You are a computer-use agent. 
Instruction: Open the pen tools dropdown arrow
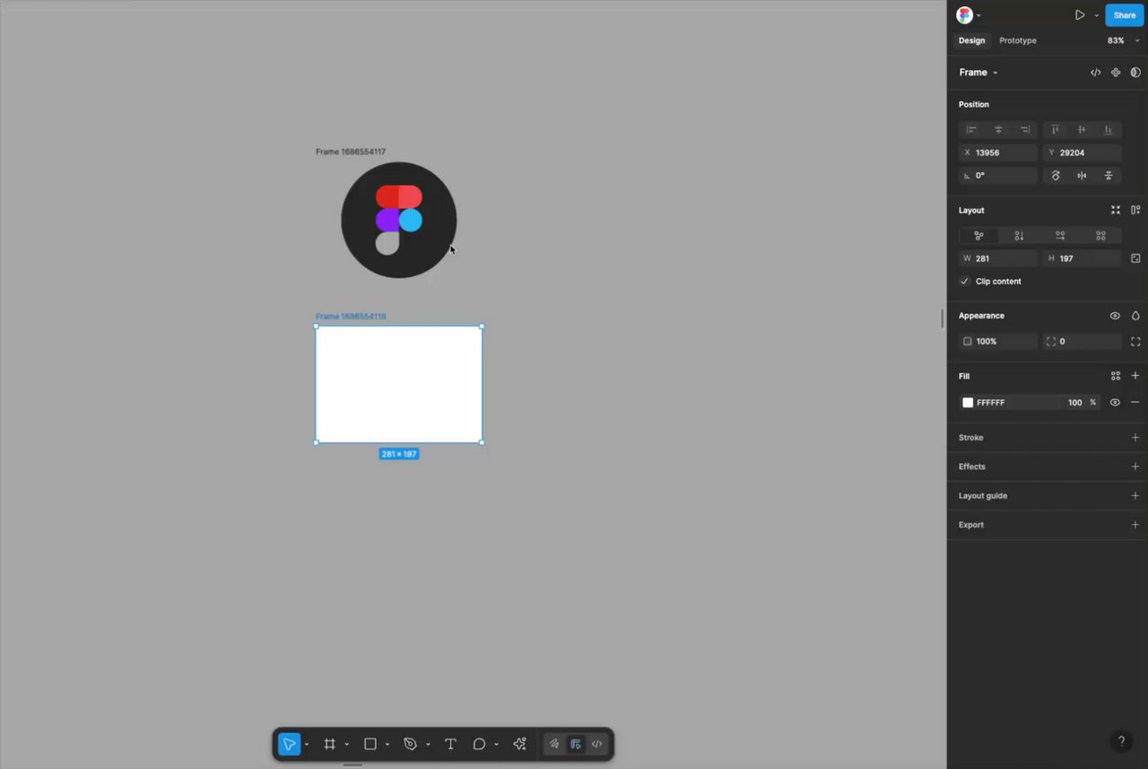pos(428,745)
